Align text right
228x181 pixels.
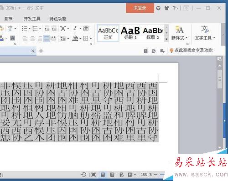pyautogui.click(x=40, y=38)
